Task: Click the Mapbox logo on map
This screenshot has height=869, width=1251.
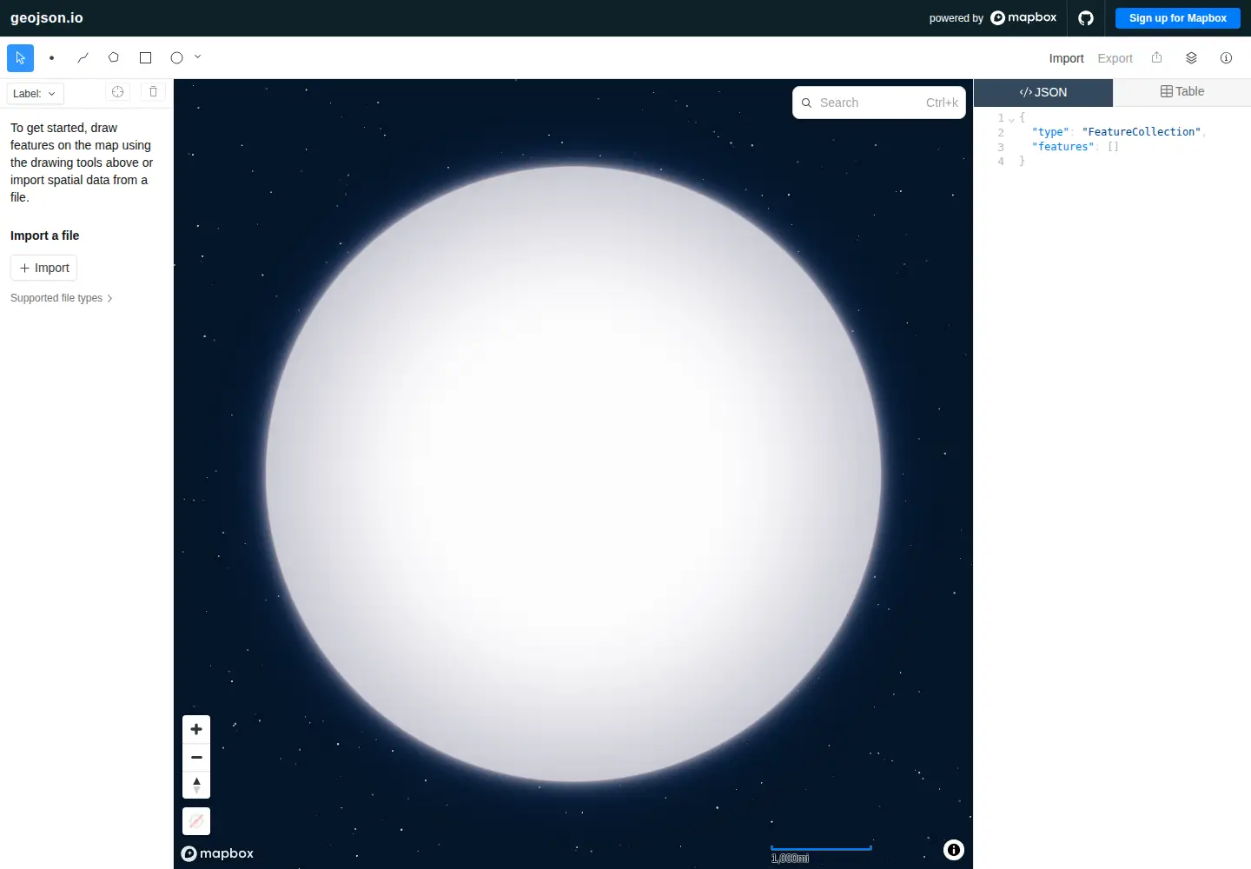Action: (x=217, y=853)
